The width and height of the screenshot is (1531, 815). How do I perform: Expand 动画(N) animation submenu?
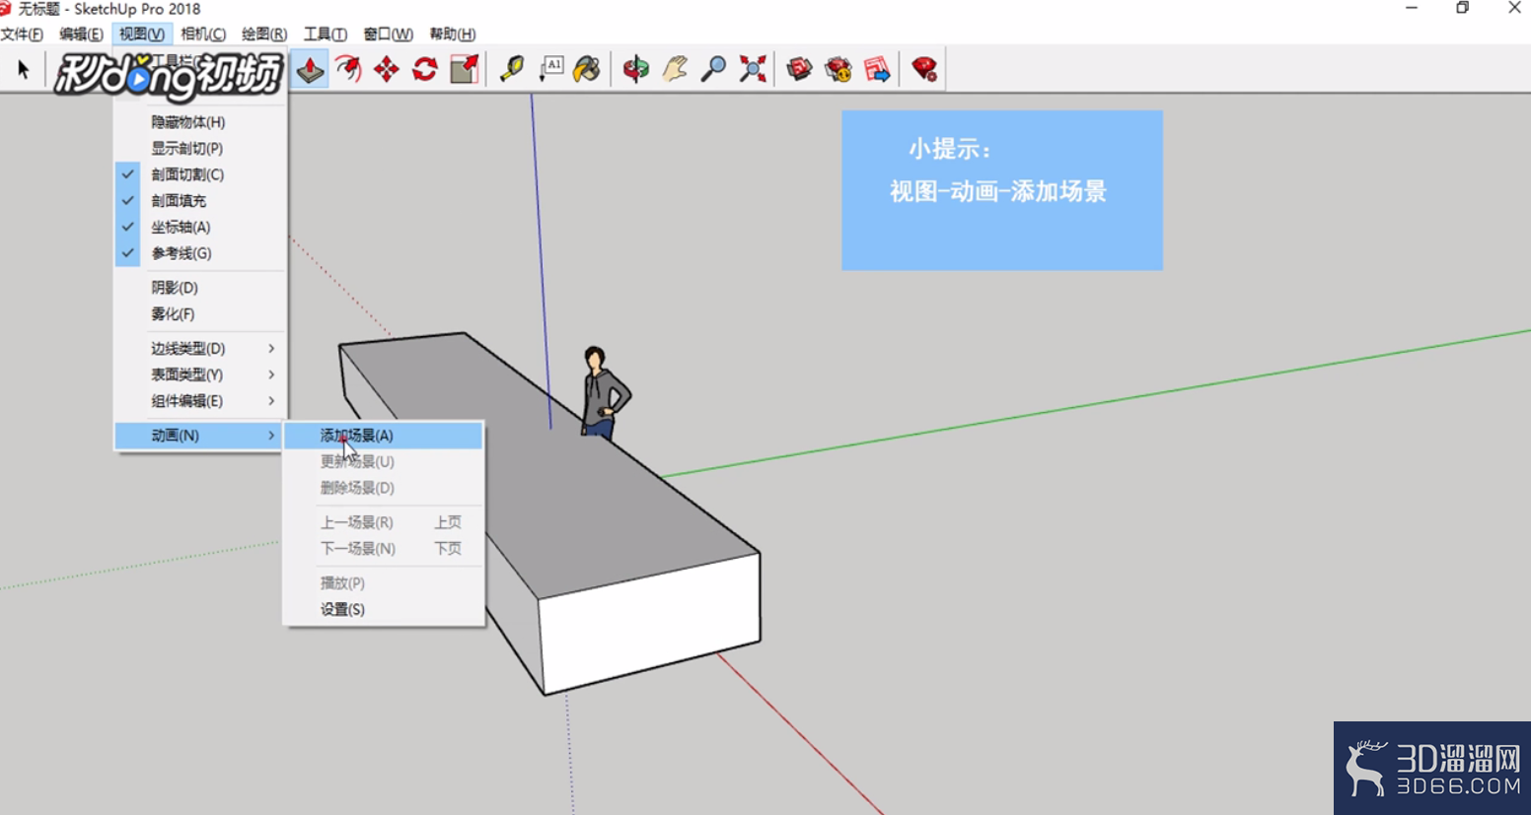(x=200, y=436)
